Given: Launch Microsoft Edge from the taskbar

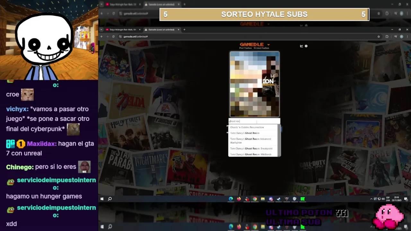Looking at the screenshot, I should [231, 199].
